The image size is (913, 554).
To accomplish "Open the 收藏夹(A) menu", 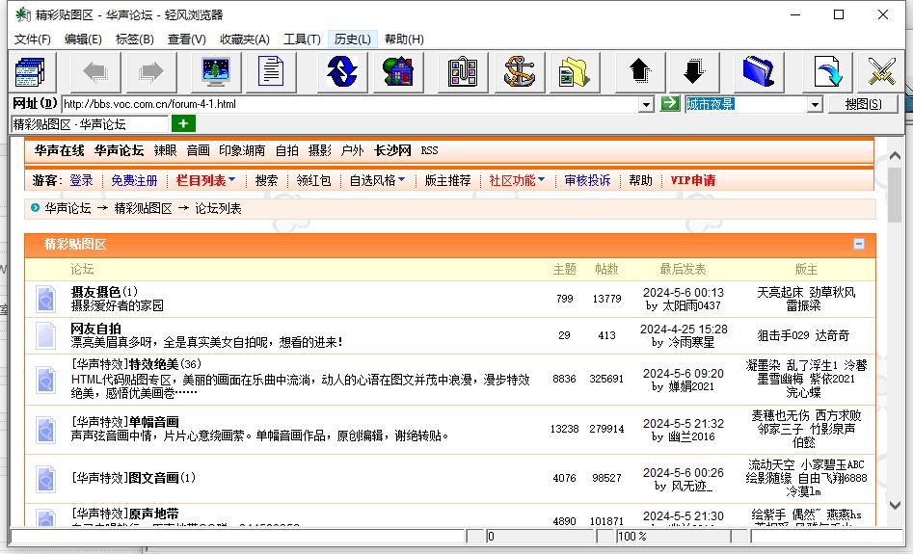I will pos(245,40).
